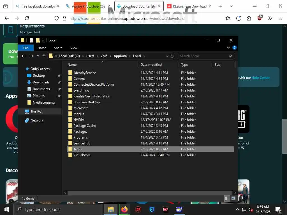Click the Properties quick access toolbar icon
The height and width of the screenshot is (215, 287).
tap(32, 40)
